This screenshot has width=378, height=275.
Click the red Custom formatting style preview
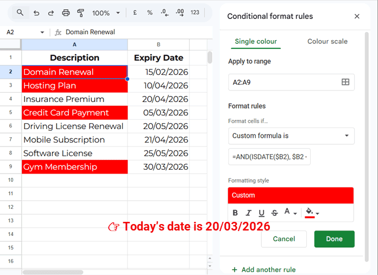[291, 195]
